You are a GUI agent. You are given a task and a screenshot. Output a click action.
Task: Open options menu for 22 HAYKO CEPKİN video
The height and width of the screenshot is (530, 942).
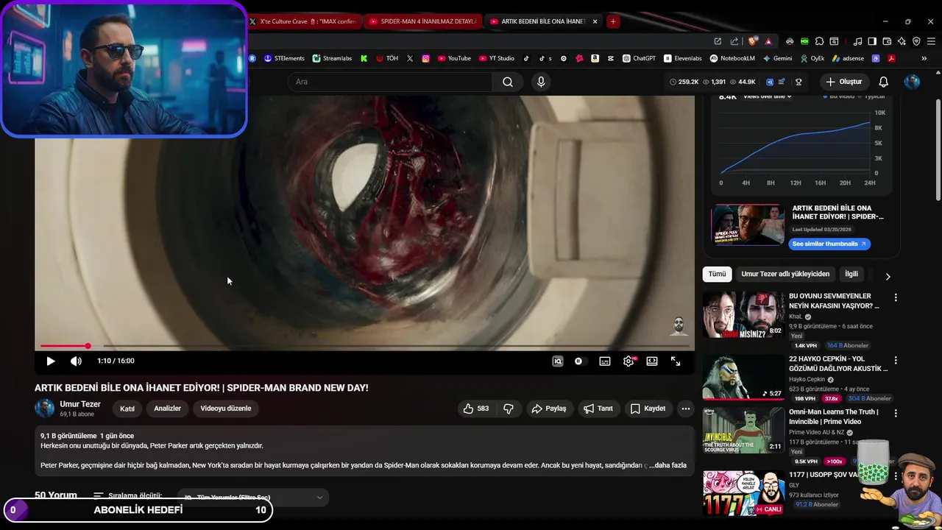pyautogui.click(x=896, y=361)
